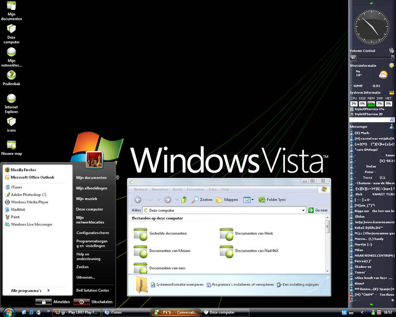Click Uitschakelen shutdown button

pyautogui.click(x=93, y=302)
